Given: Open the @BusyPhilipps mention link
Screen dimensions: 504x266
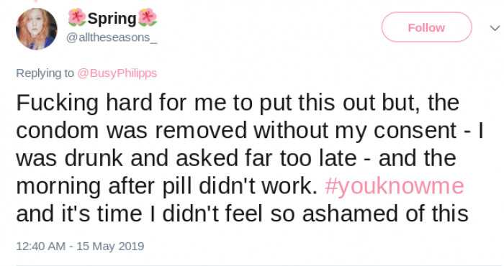Looking at the screenshot, I should tap(117, 73).
